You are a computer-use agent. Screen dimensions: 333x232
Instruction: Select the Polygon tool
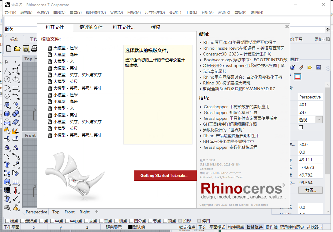pyautogui.click(x=7, y=96)
